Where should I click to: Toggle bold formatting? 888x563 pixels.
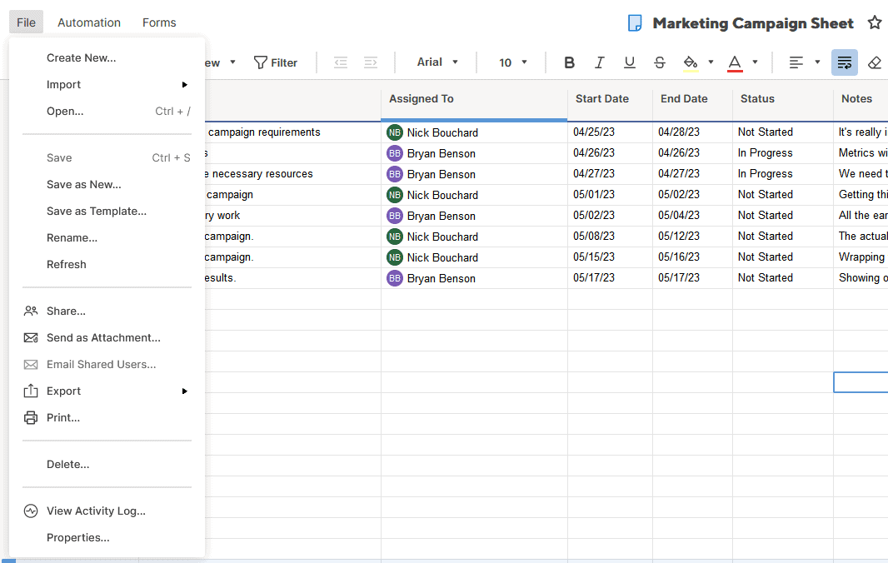pos(569,62)
